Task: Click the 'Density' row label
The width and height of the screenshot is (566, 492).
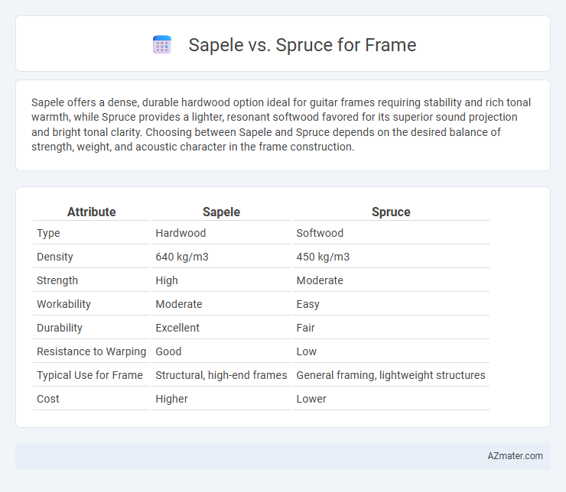Action: [55, 257]
